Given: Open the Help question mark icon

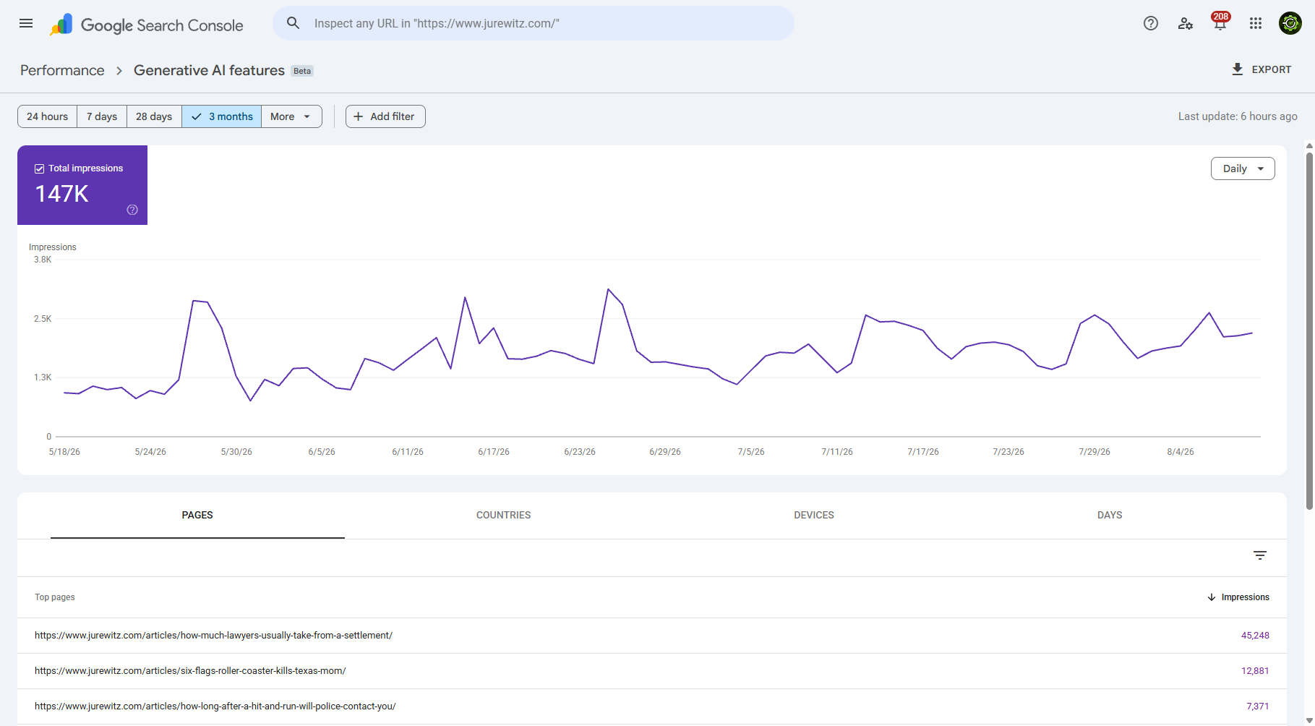Looking at the screenshot, I should click(1151, 23).
